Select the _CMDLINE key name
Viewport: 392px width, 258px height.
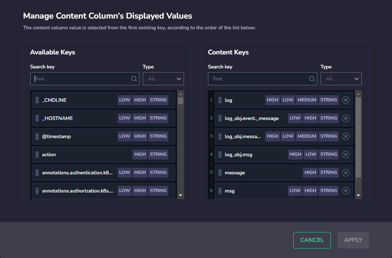[x=54, y=100]
